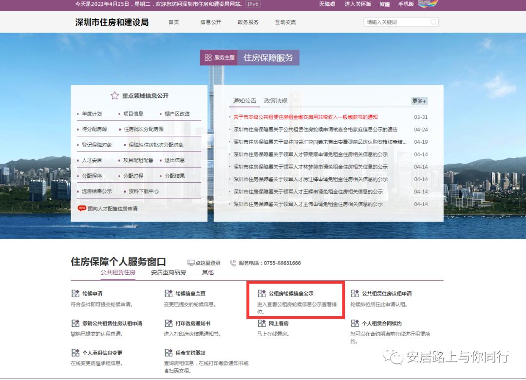526x380 pixels.
Task: Open the 互动交流 menu item
Action: (x=284, y=22)
